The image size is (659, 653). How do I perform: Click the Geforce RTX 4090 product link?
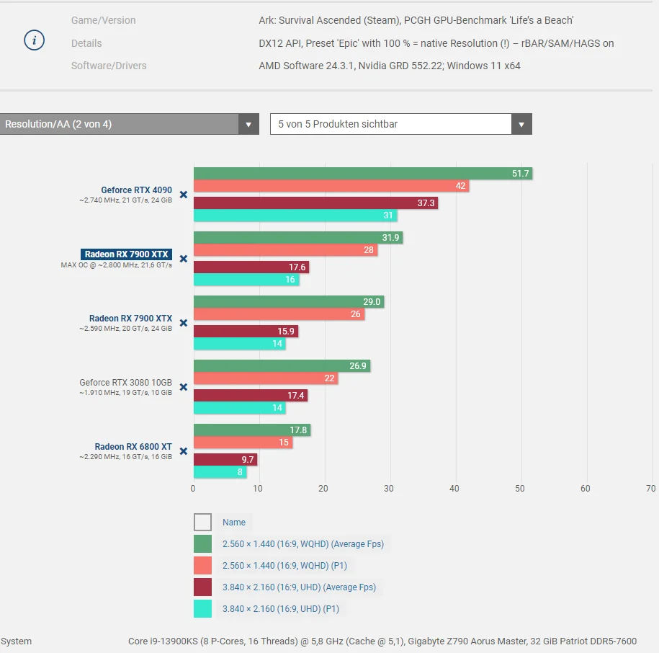point(137,190)
